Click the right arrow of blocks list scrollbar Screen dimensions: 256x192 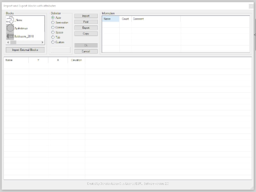click(x=42, y=42)
